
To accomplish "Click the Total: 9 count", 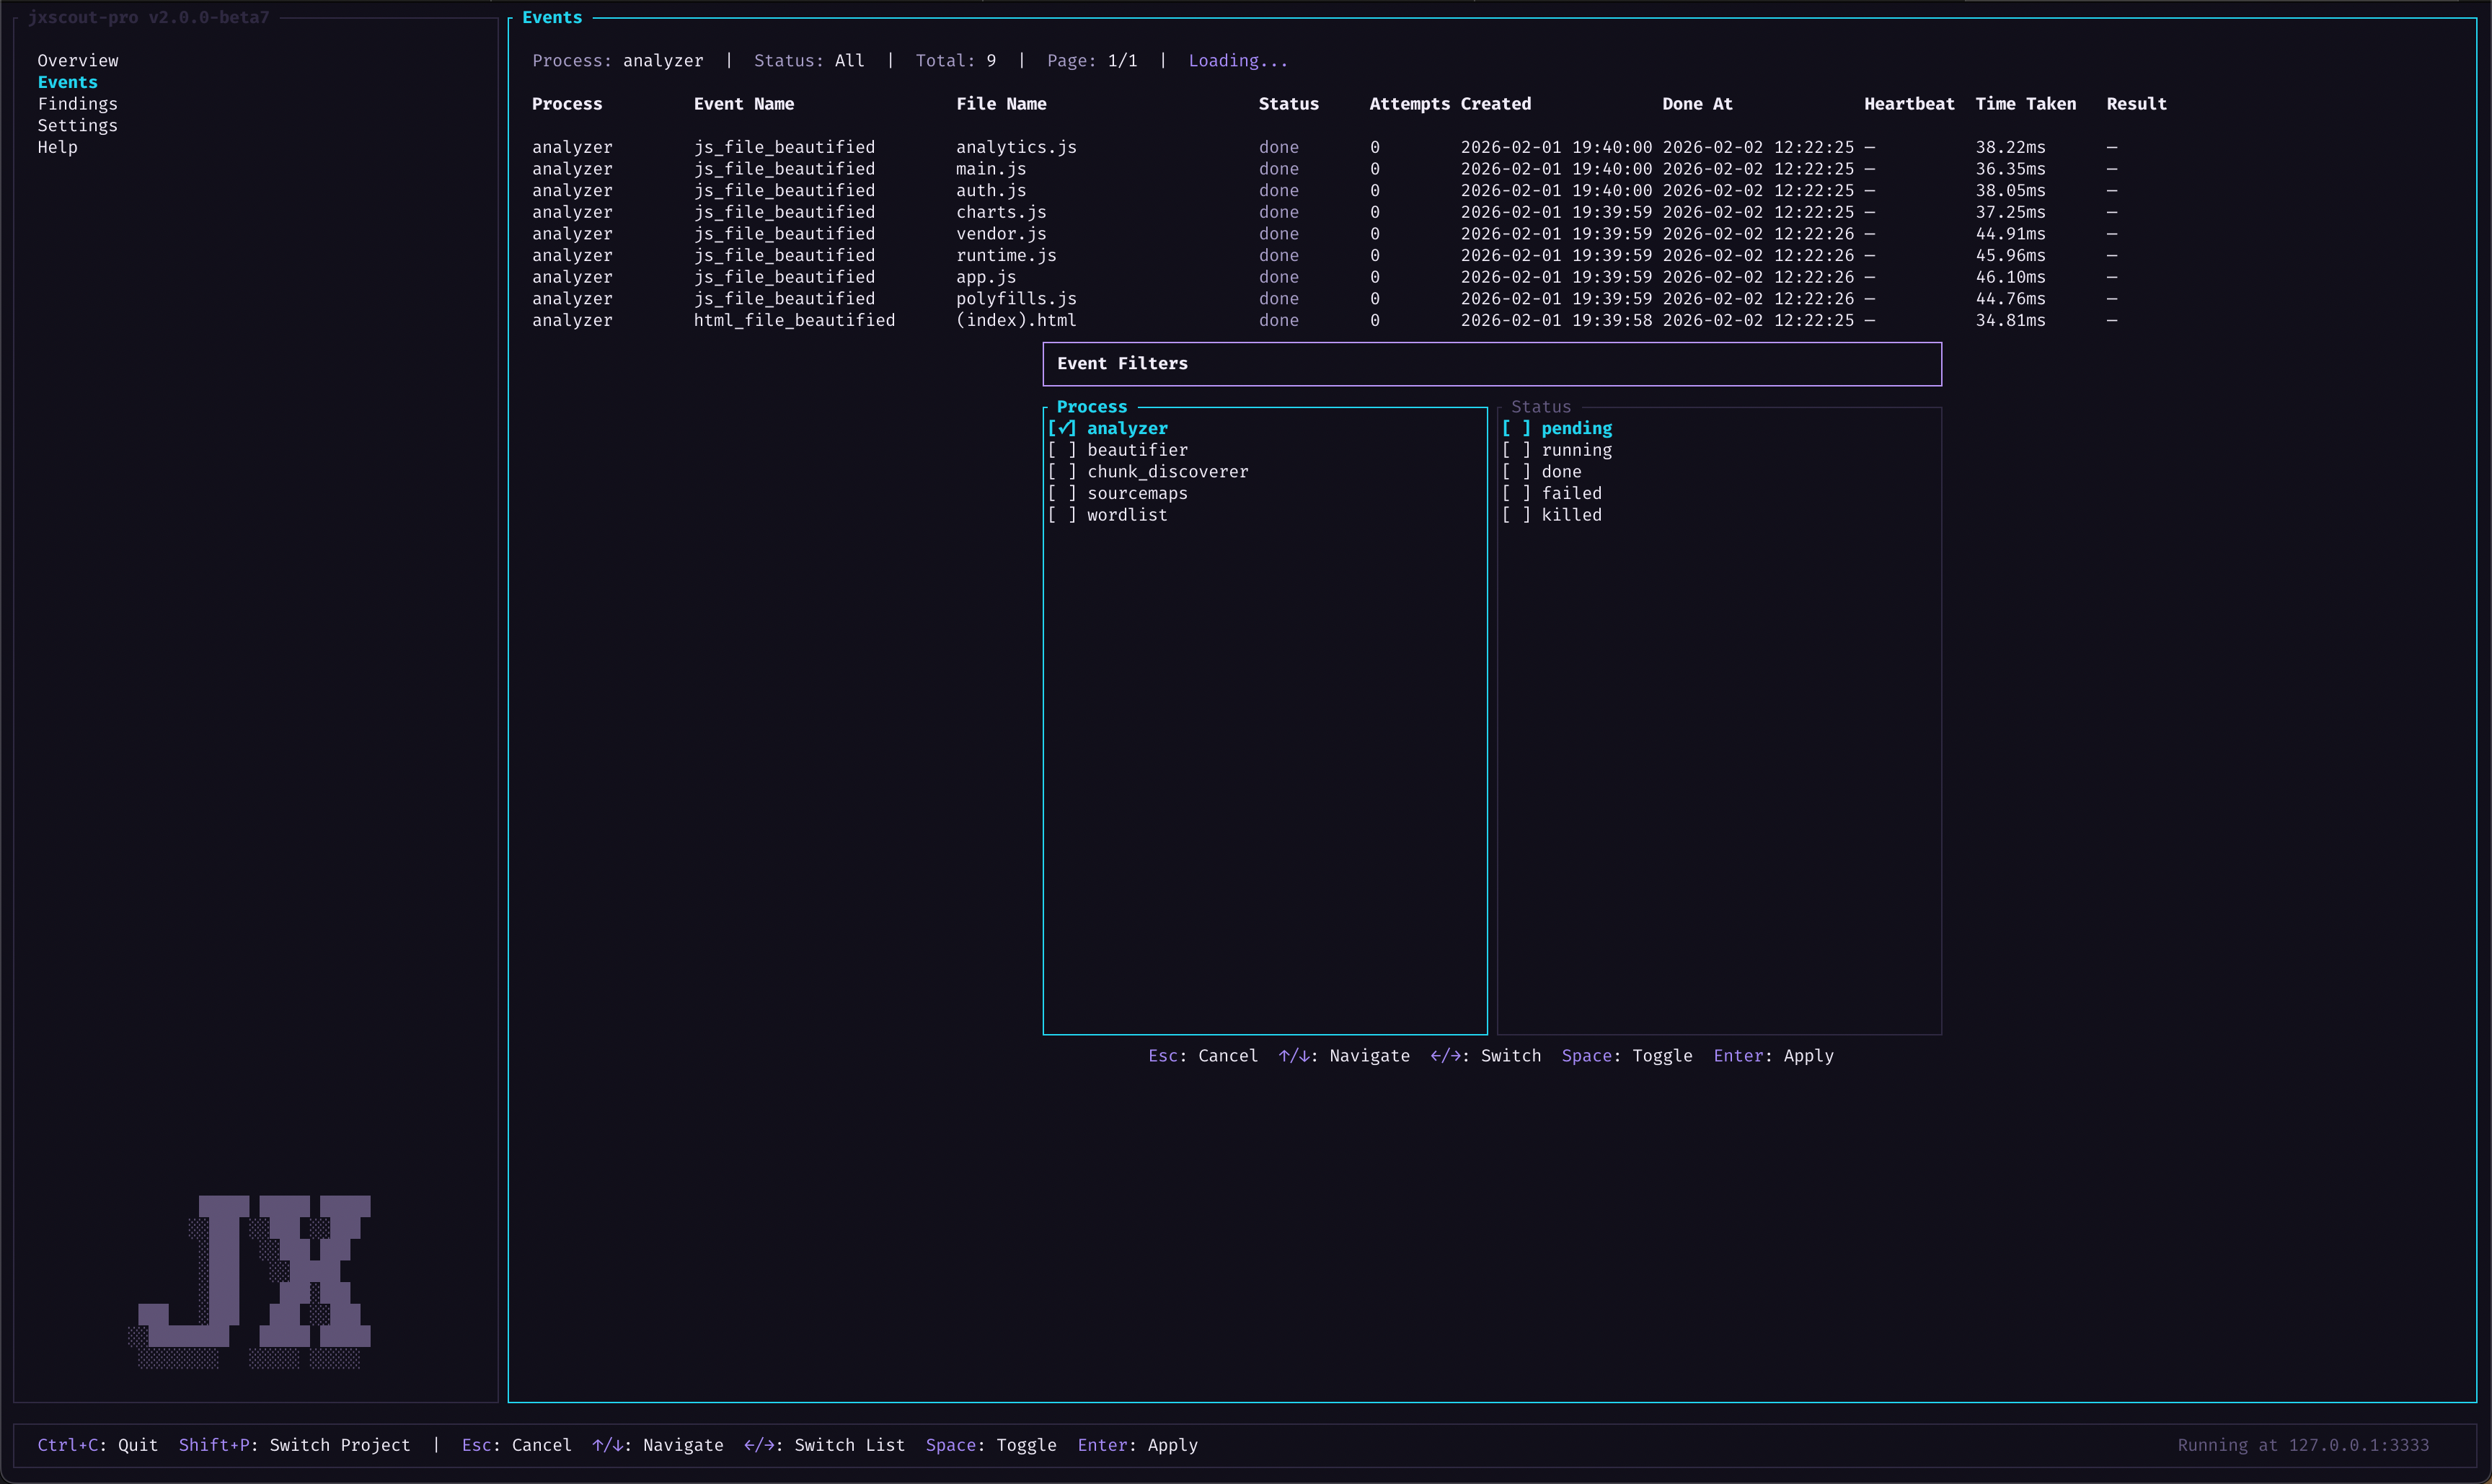I will tap(955, 61).
